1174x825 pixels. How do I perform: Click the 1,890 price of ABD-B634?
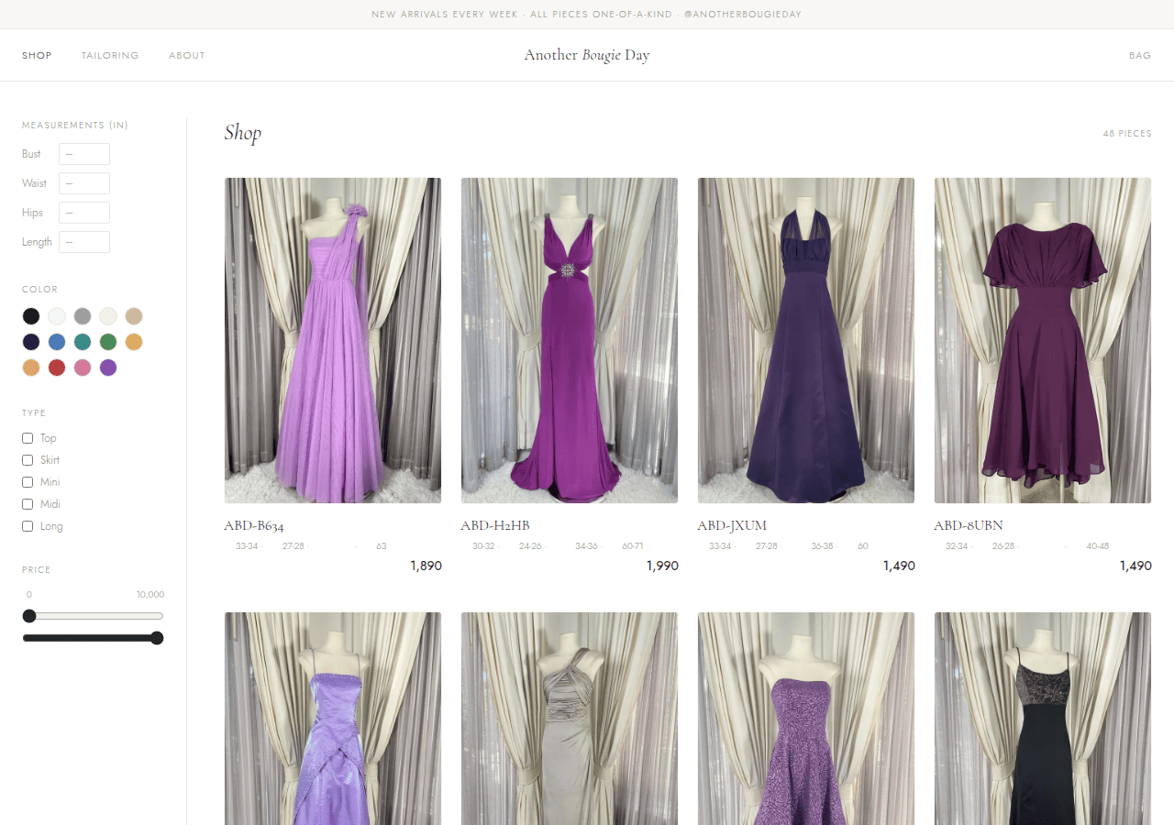click(x=426, y=566)
